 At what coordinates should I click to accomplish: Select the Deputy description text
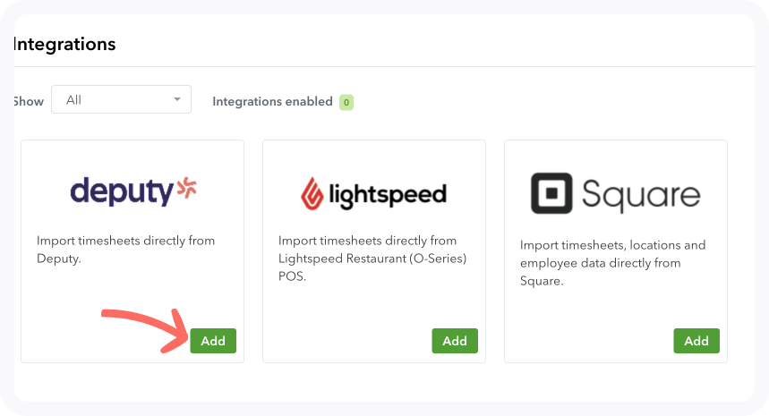click(125, 250)
